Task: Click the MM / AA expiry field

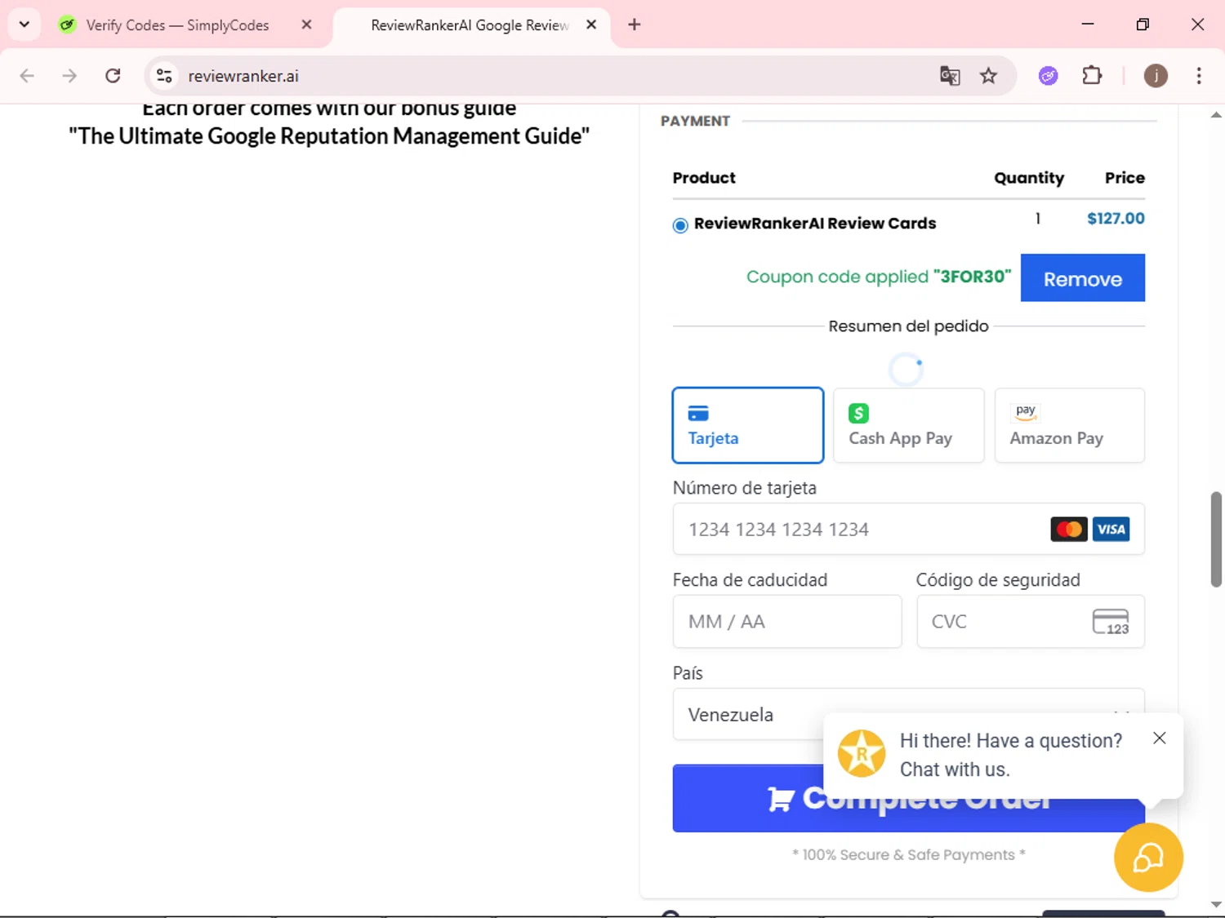Action: pos(787,622)
